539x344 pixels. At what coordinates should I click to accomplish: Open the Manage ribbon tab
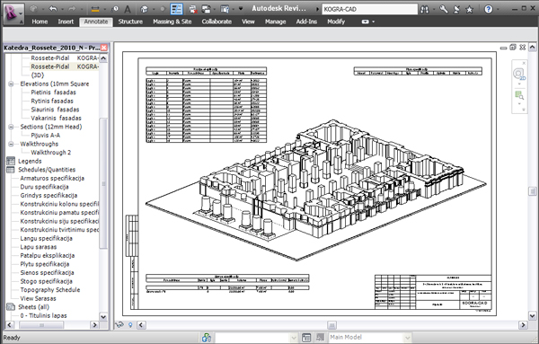(x=276, y=22)
